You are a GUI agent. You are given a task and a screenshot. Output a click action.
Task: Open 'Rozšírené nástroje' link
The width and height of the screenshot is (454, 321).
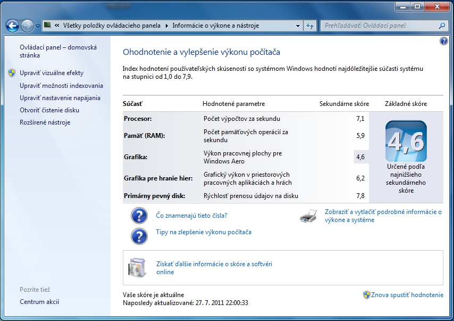coord(45,122)
